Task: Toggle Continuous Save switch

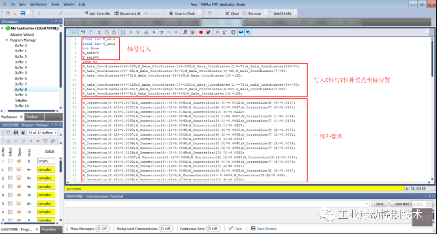Action: (213, 229)
